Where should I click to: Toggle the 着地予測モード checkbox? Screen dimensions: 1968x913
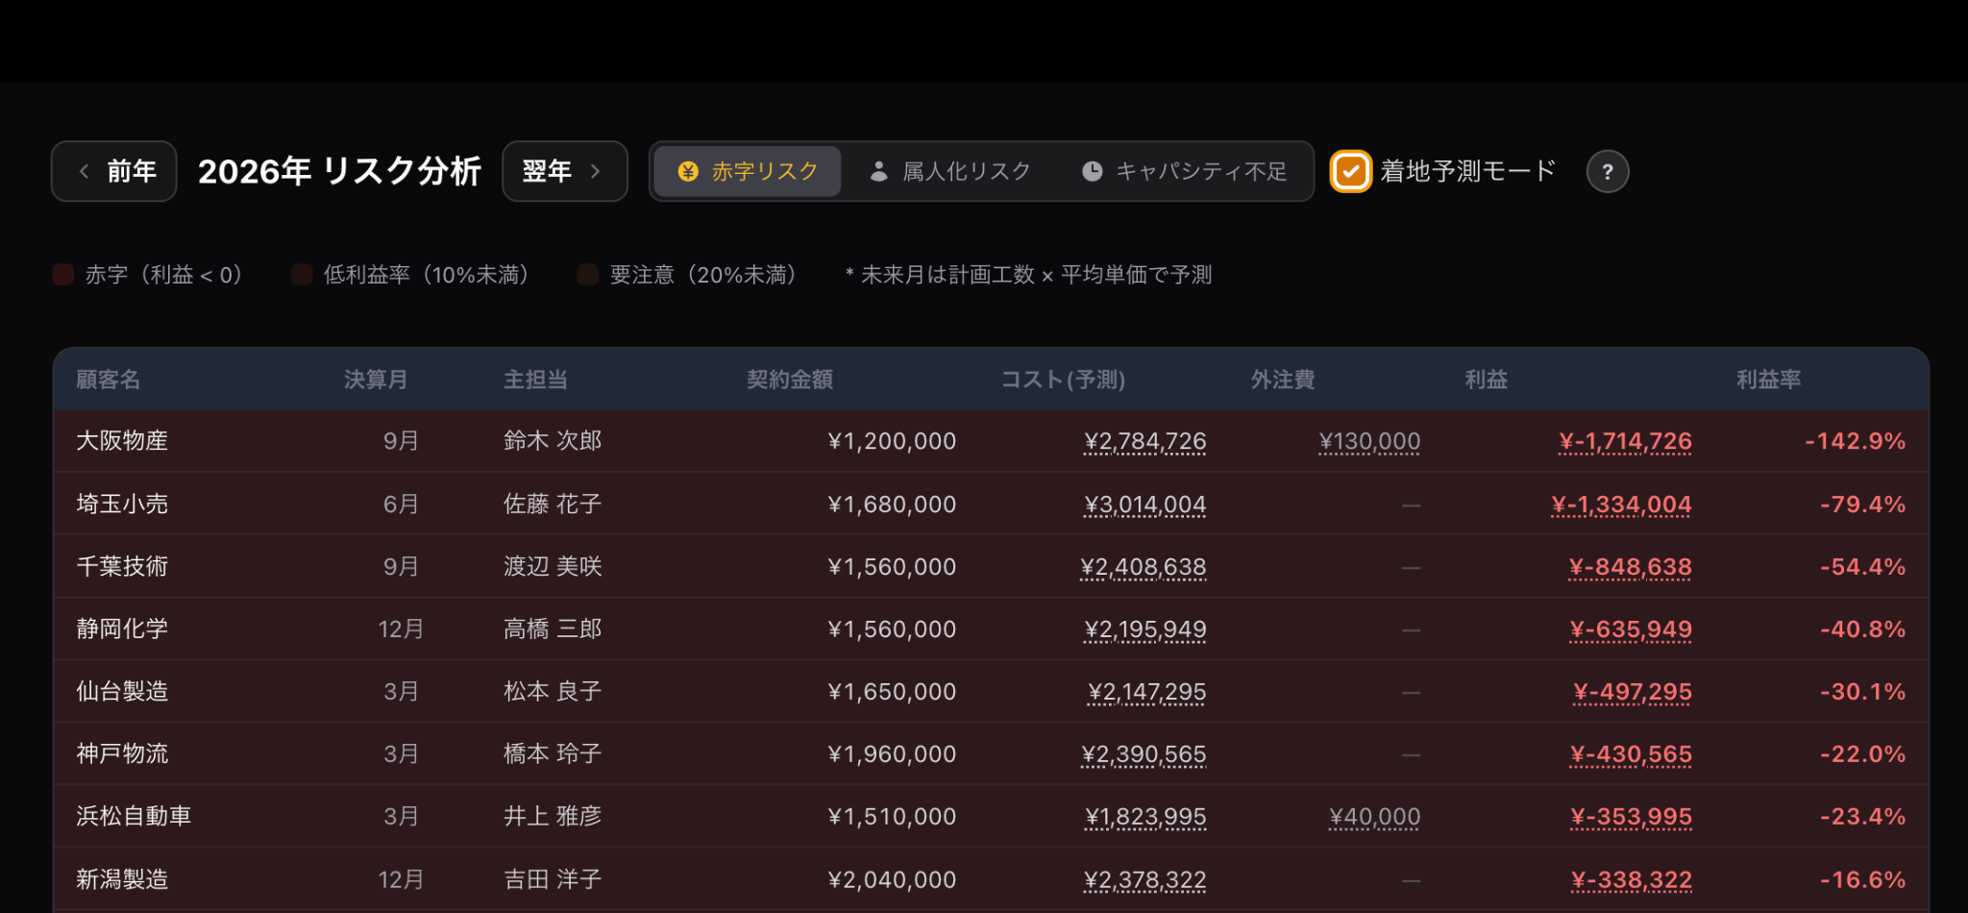pyautogui.click(x=1350, y=172)
